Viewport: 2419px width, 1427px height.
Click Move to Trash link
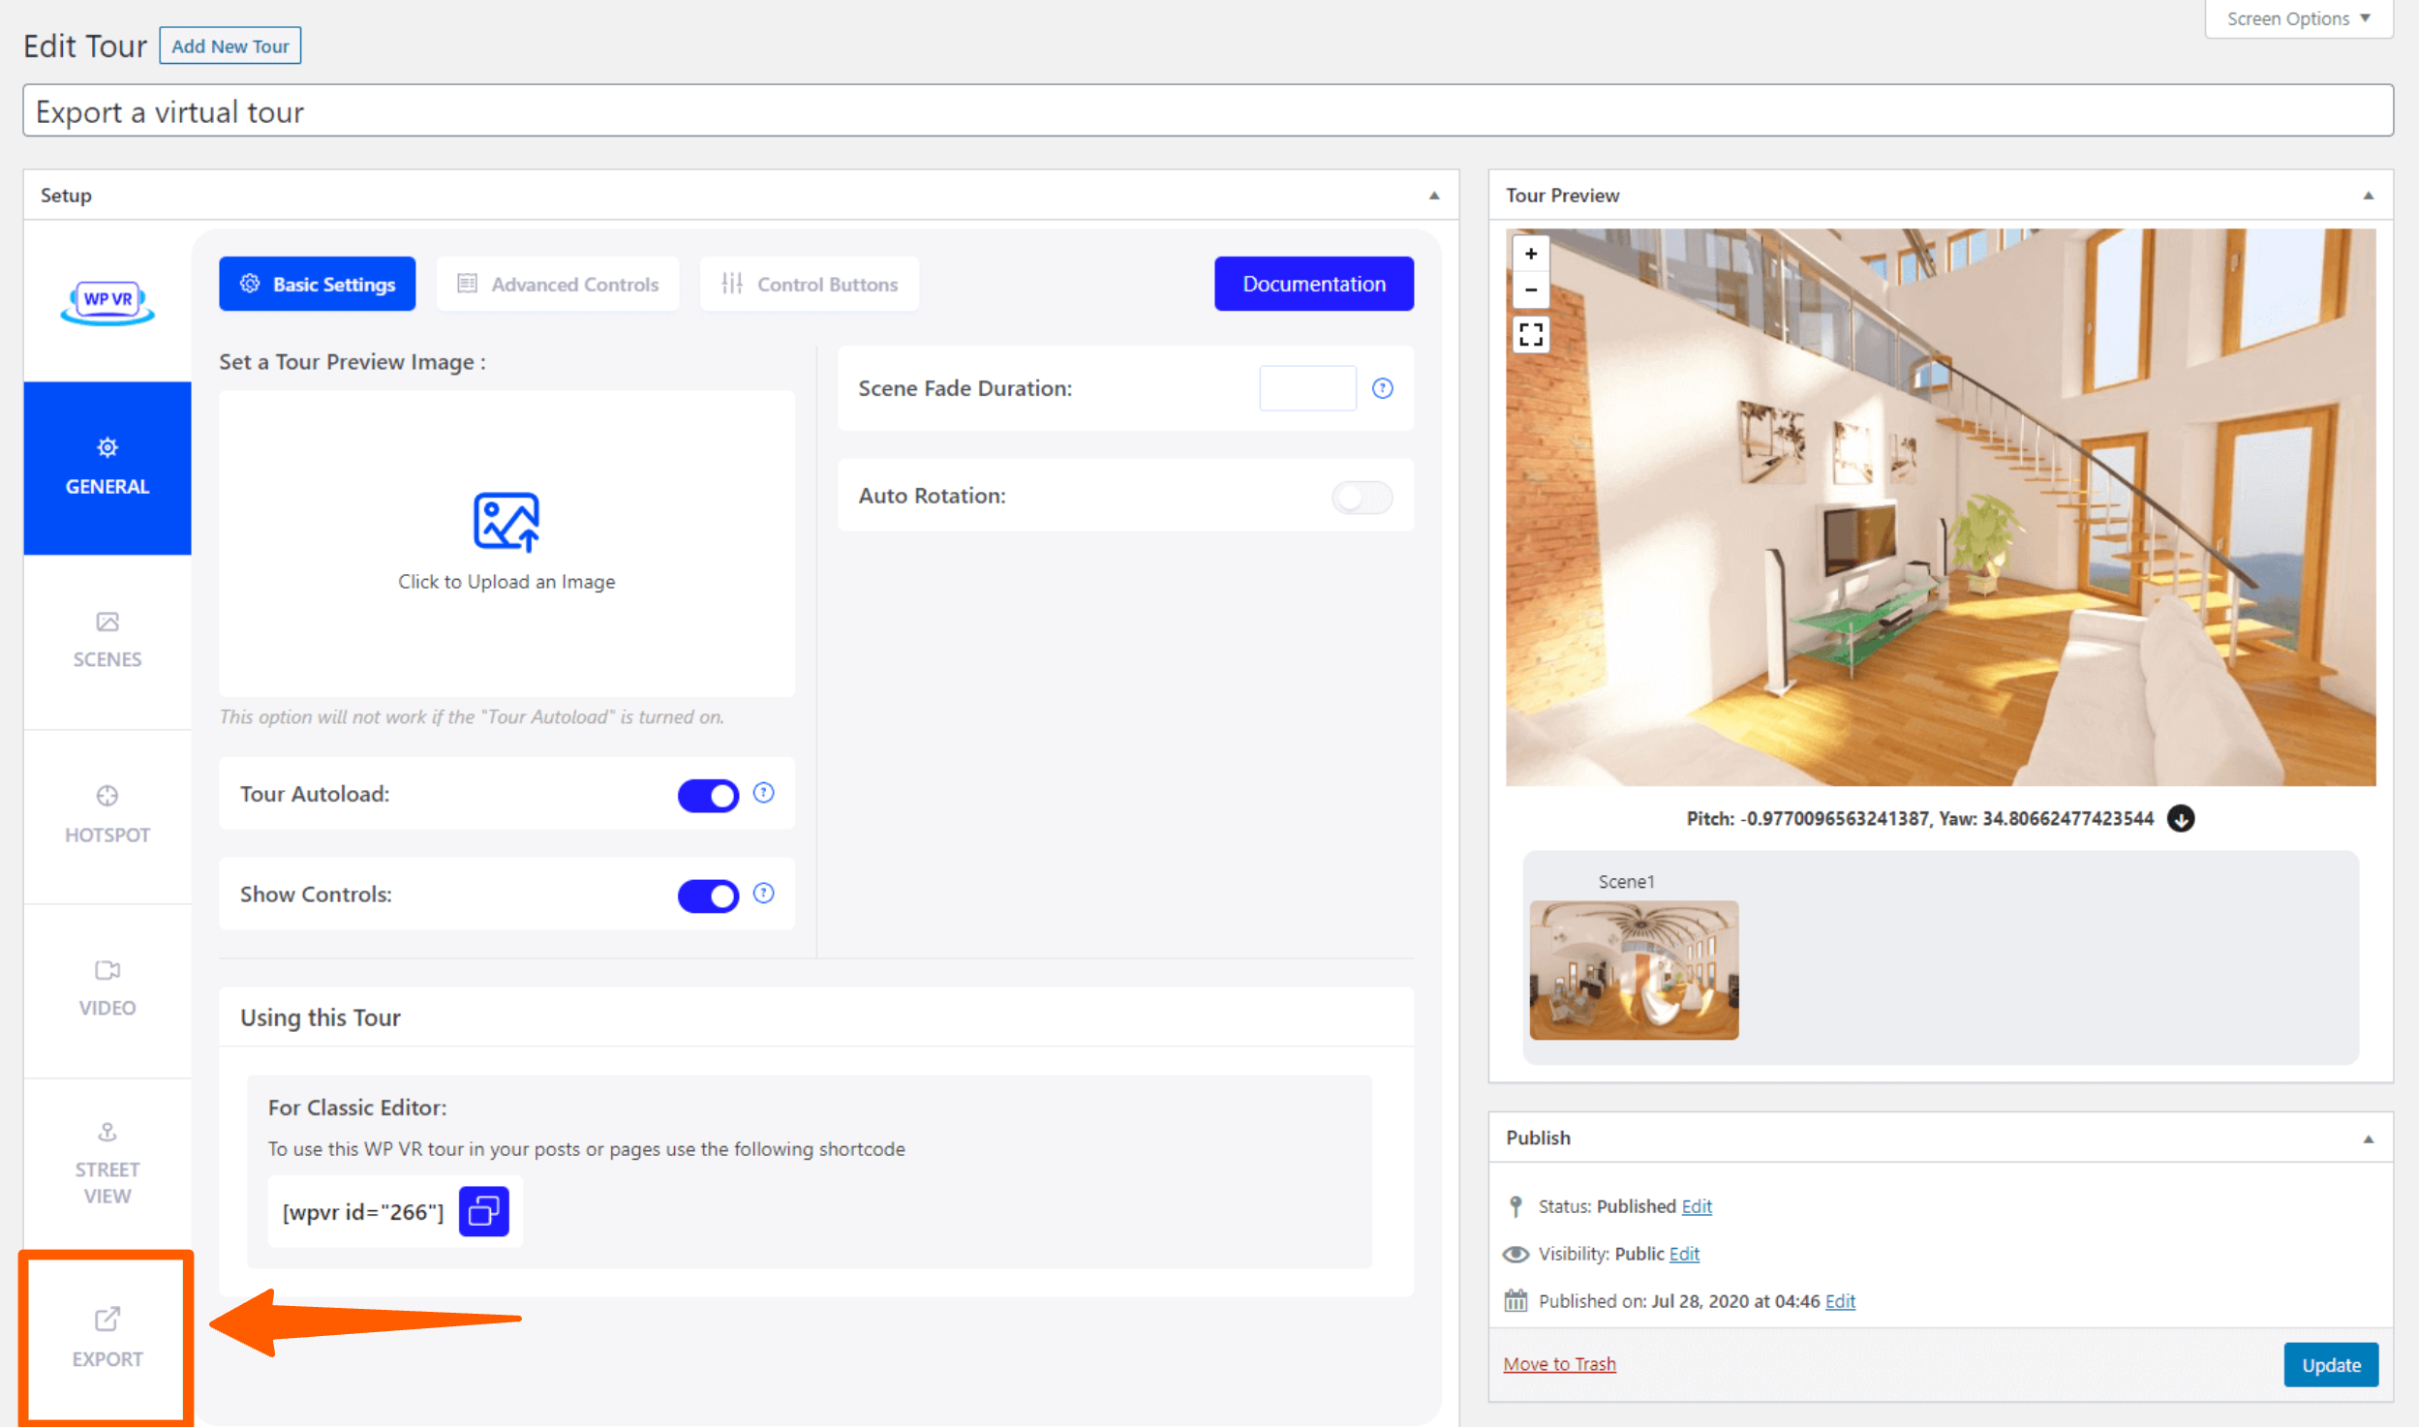coord(1558,1364)
